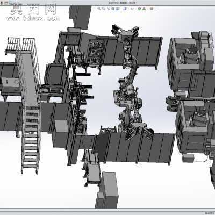Activate the Section View tool
This screenshot has width=215, height=215.
113,9
